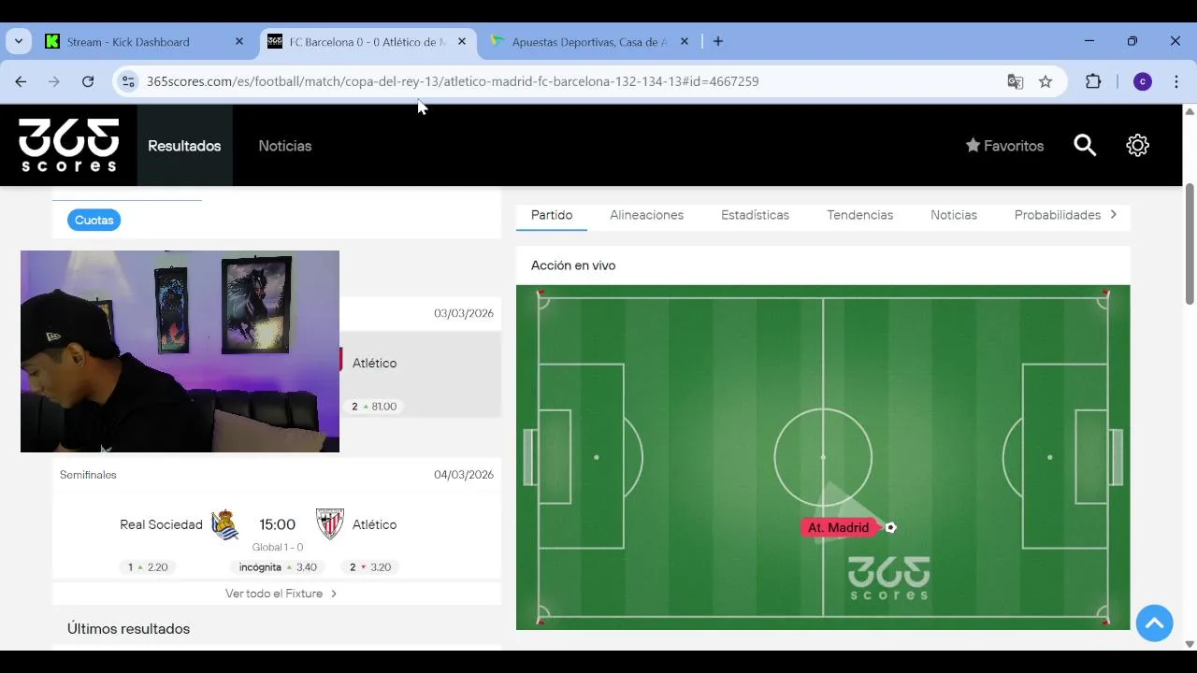Click the page vertical scrollbar thumb
Screen dimensions: 1197x673
[x=1190, y=244]
